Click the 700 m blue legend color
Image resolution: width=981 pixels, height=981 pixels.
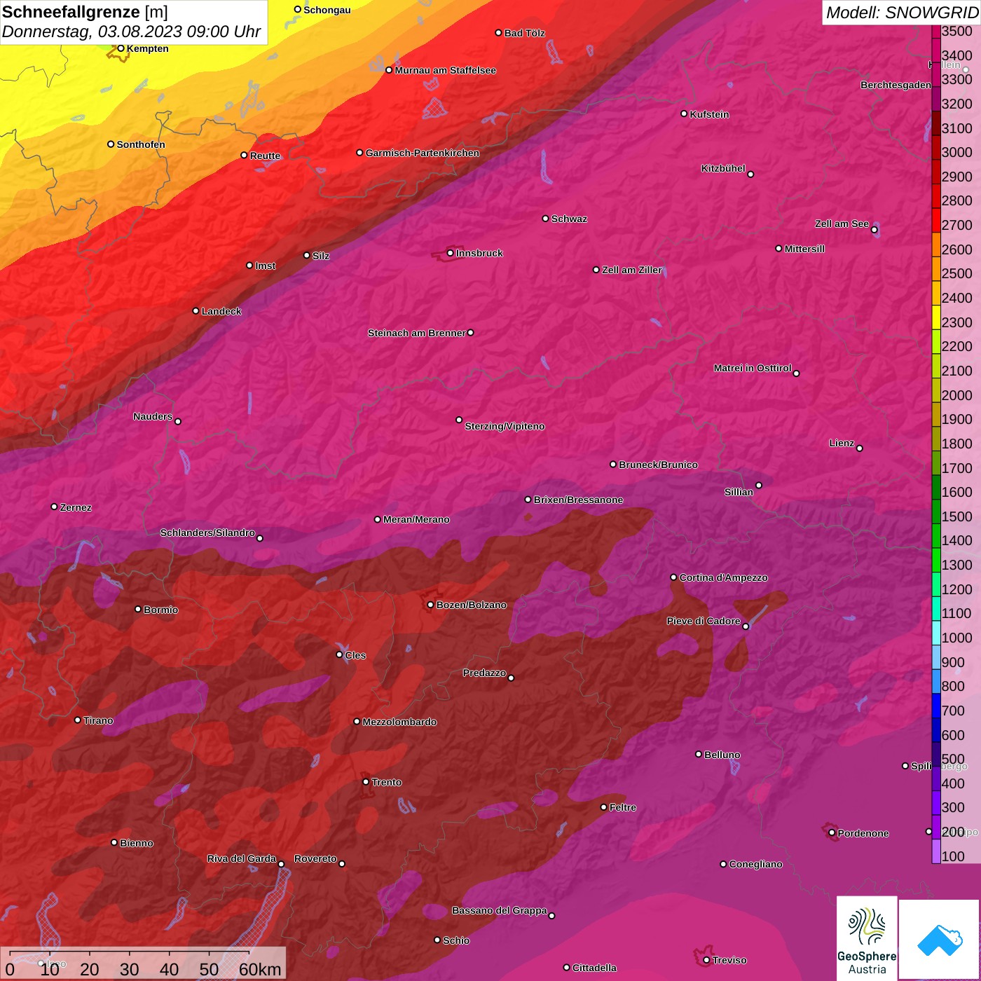click(935, 705)
